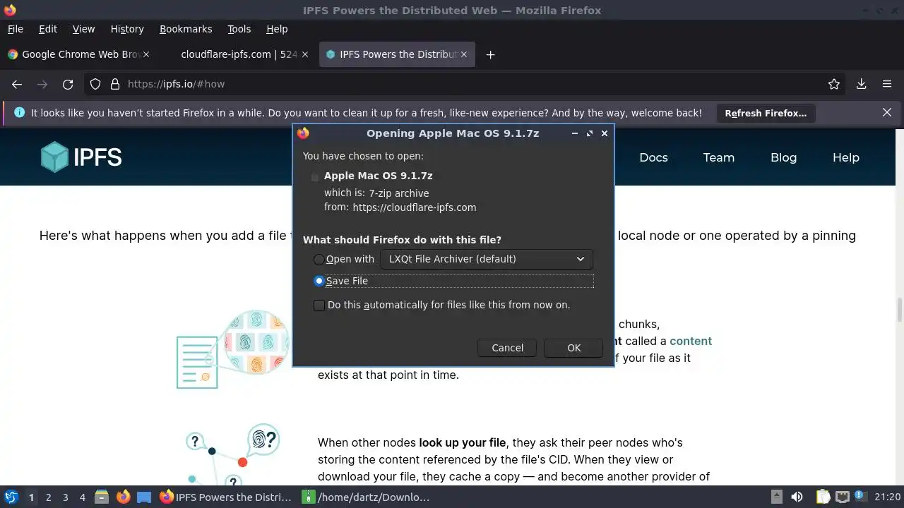Reload the ipfs.io page
Image resolution: width=904 pixels, height=508 pixels.
(68, 84)
